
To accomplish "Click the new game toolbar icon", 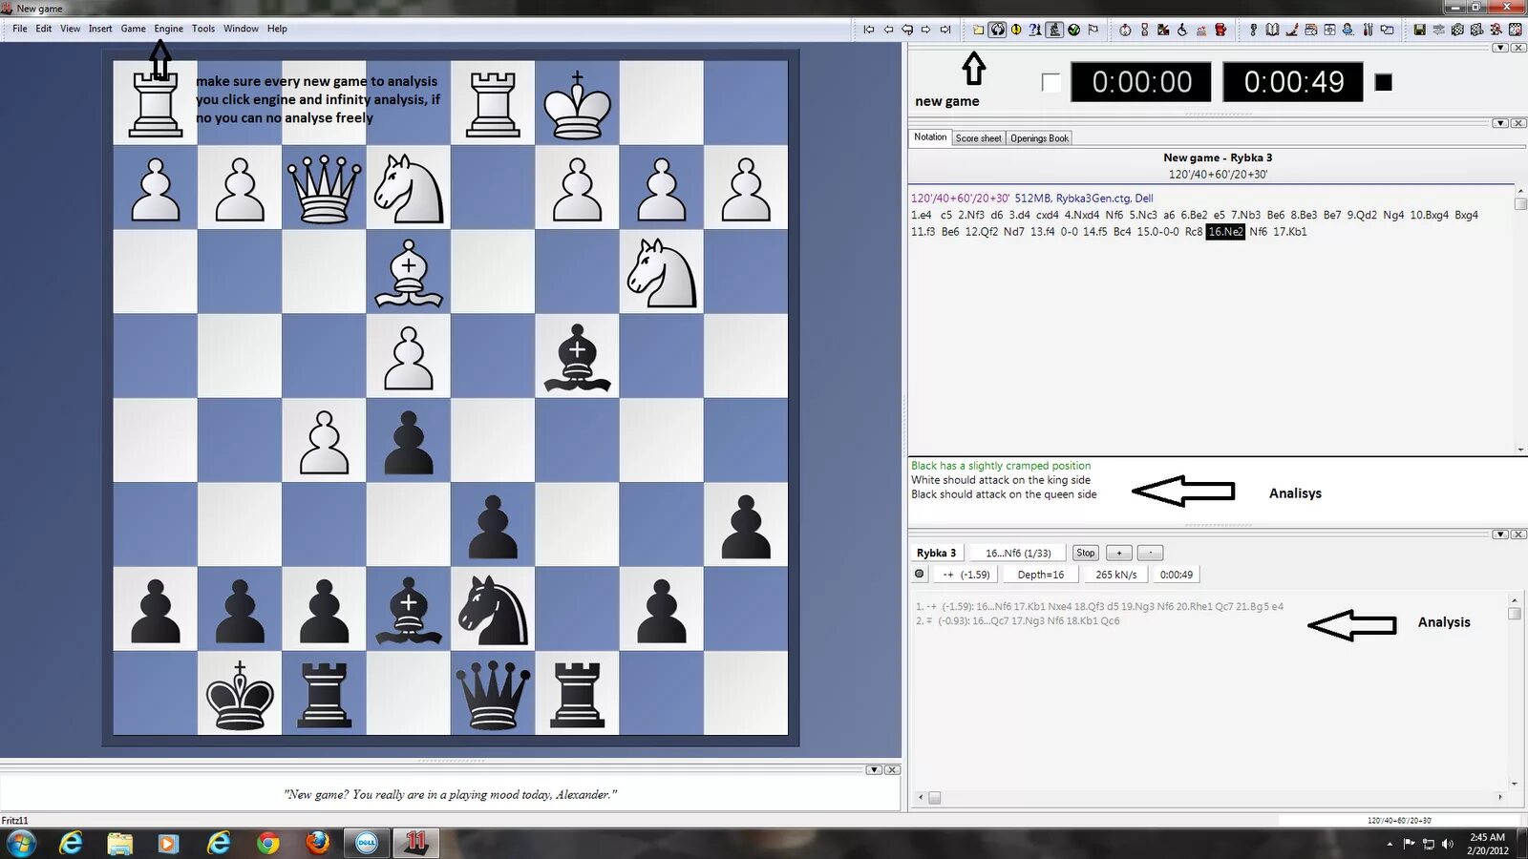I will pos(979,30).
